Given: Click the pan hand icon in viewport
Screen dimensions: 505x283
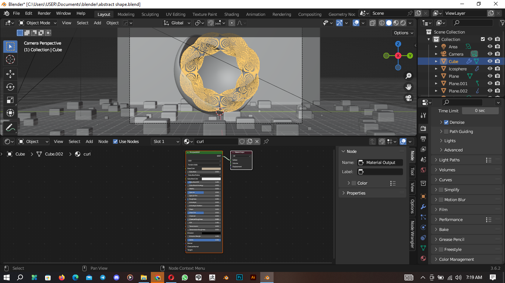Looking at the screenshot, I should [409, 87].
